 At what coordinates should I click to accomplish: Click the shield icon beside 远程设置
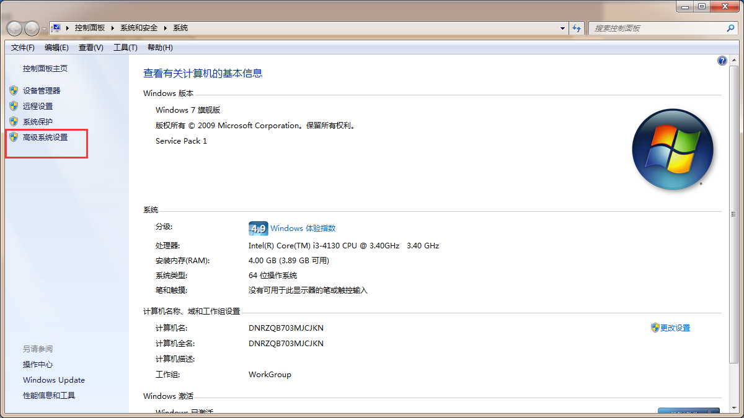(x=14, y=106)
